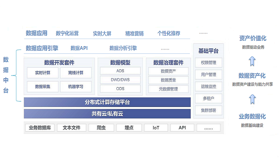Click the 业务数据库 source box
The image size is (280, 160).
click(x=40, y=128)
